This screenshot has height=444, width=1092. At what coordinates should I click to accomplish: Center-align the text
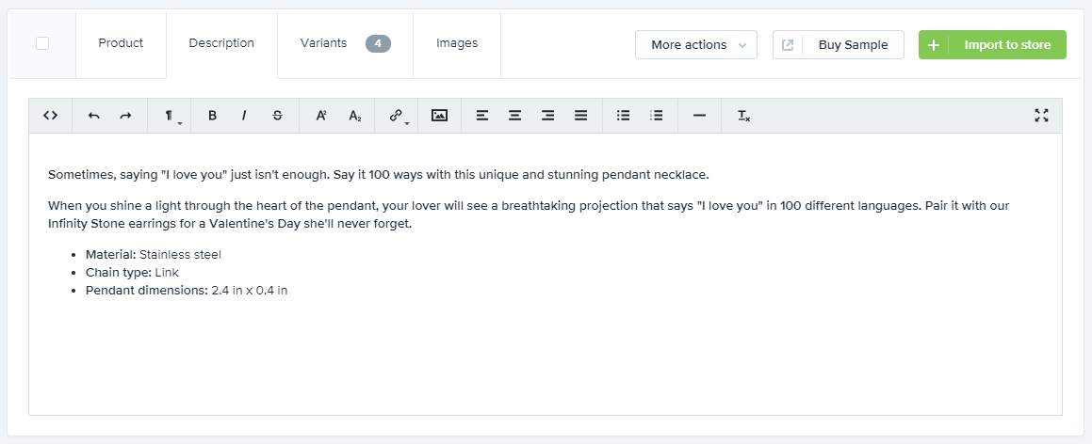[514, 116]
